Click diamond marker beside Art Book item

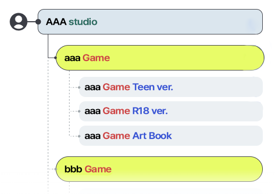[x=79, y=136]
